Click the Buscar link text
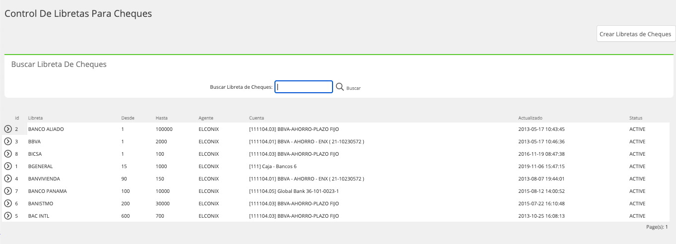 point(353,88)
